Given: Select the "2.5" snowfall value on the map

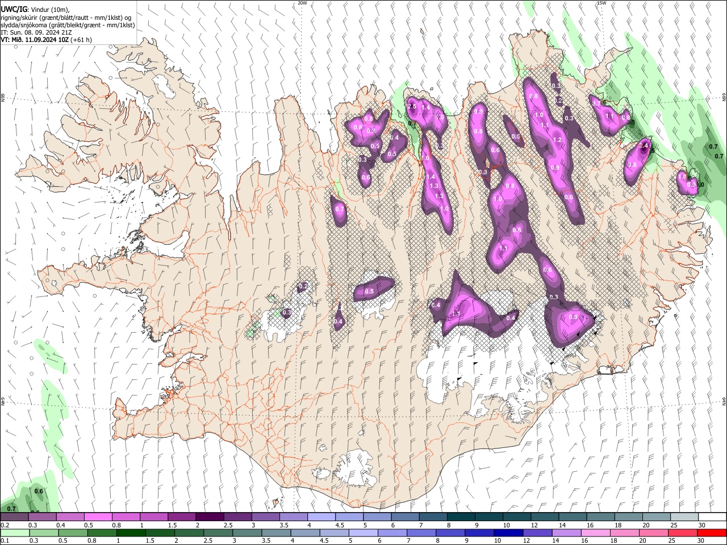Looking at the screenshot, I should pos(412,106).
